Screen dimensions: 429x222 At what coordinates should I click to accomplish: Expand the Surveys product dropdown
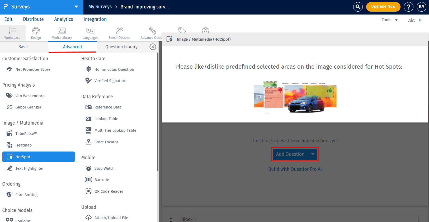76,7
